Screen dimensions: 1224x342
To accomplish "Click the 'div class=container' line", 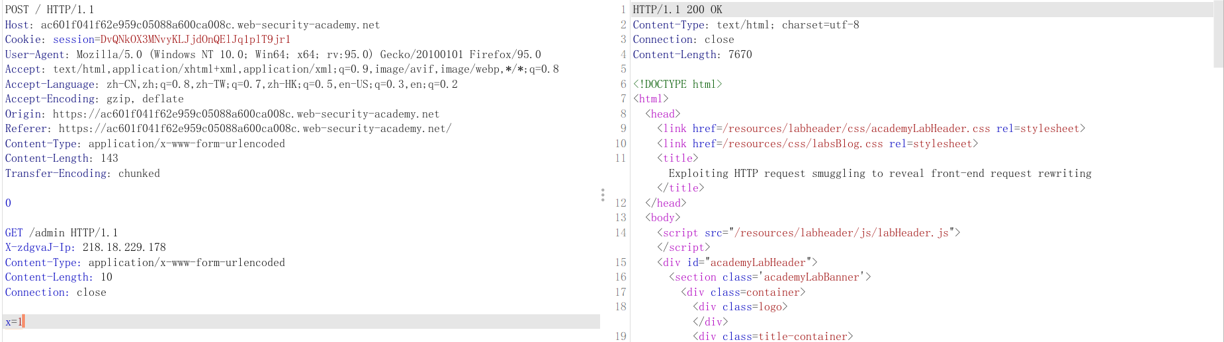I will (743, 292).
